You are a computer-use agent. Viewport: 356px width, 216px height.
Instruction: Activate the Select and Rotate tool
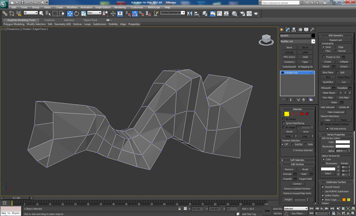77,13
